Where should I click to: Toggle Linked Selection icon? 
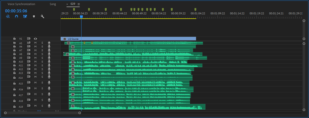(25, 16)
